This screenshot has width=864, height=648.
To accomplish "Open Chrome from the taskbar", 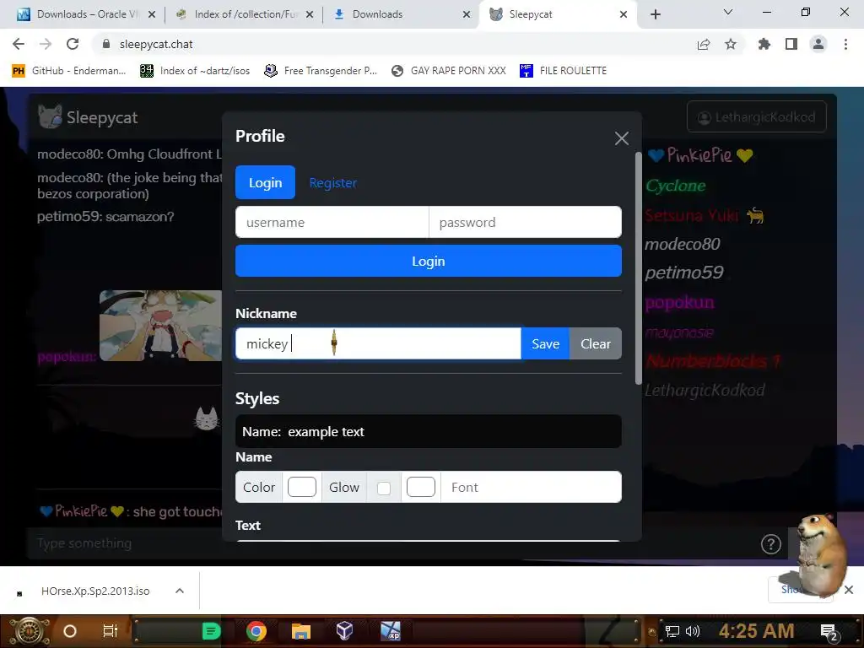I will [256, 631].
